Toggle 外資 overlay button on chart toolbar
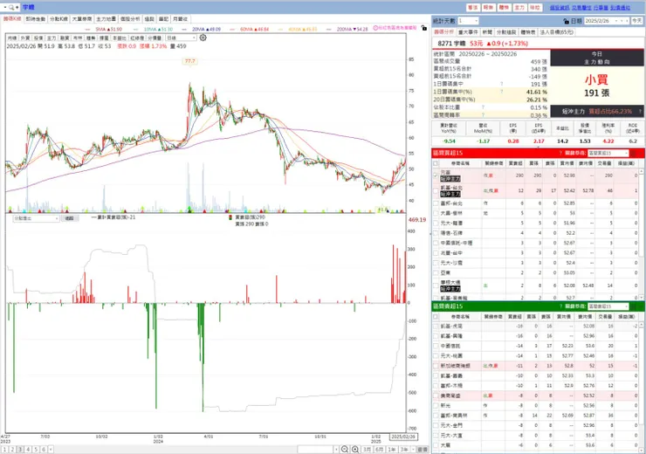 [x=25, y=38]
